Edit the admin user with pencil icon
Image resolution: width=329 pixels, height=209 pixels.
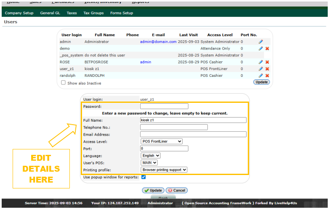tap(260, 42)
